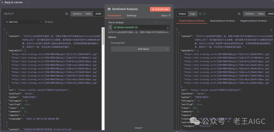Click the "10 items" count text
This screenshot has width=274, height=132.
coord(49,22)
